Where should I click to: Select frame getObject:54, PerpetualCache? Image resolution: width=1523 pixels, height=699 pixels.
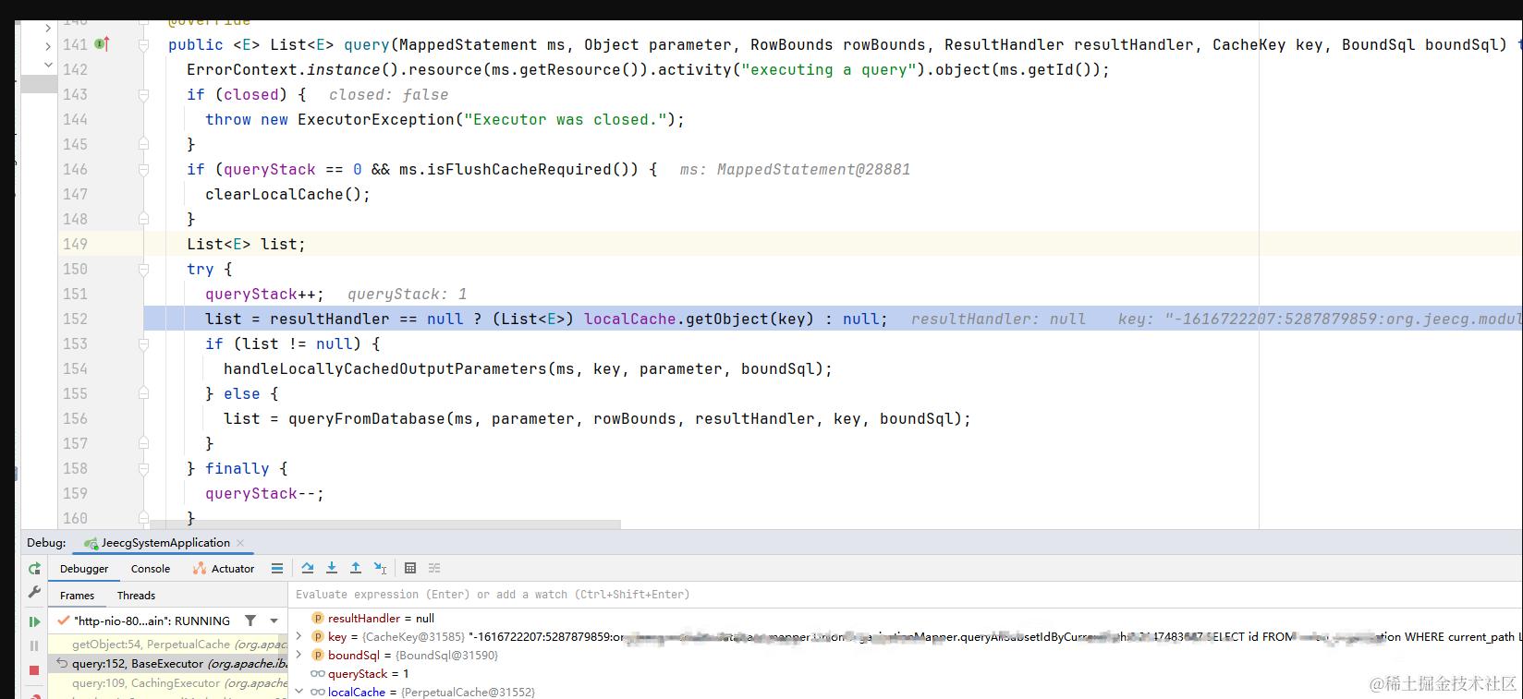click(167, 645)
